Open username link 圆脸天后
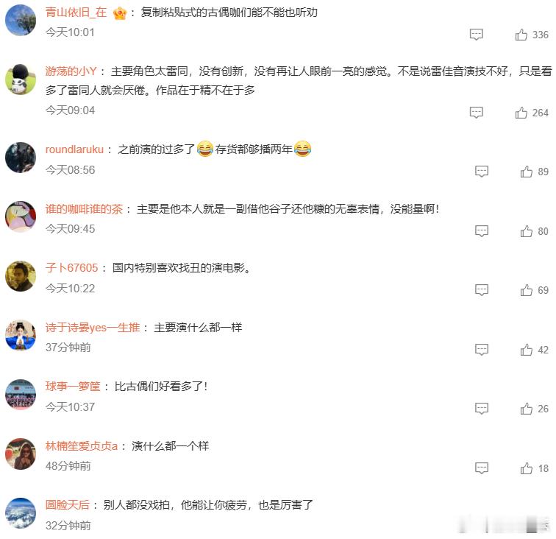 [68, 504]
